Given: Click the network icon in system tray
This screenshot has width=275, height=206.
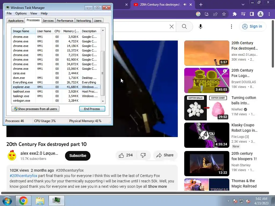Looking at the screenshot, I should pos(241,201).
